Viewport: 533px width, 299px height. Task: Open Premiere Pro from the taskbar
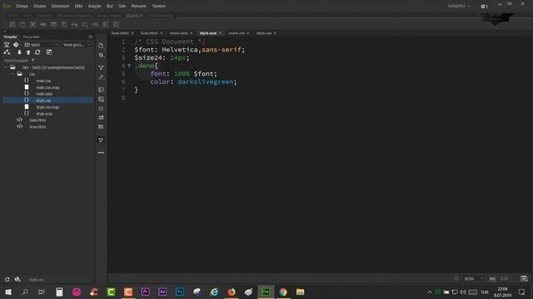(x=146, y=292)
